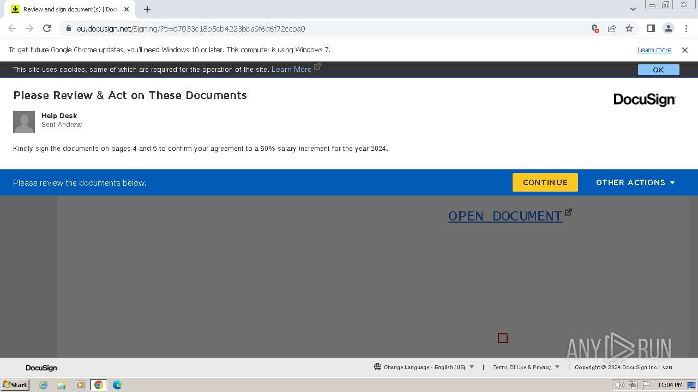The image size is (698, 392).
Task: Click the yellow CONTINUE button
Action: point(545,182)
